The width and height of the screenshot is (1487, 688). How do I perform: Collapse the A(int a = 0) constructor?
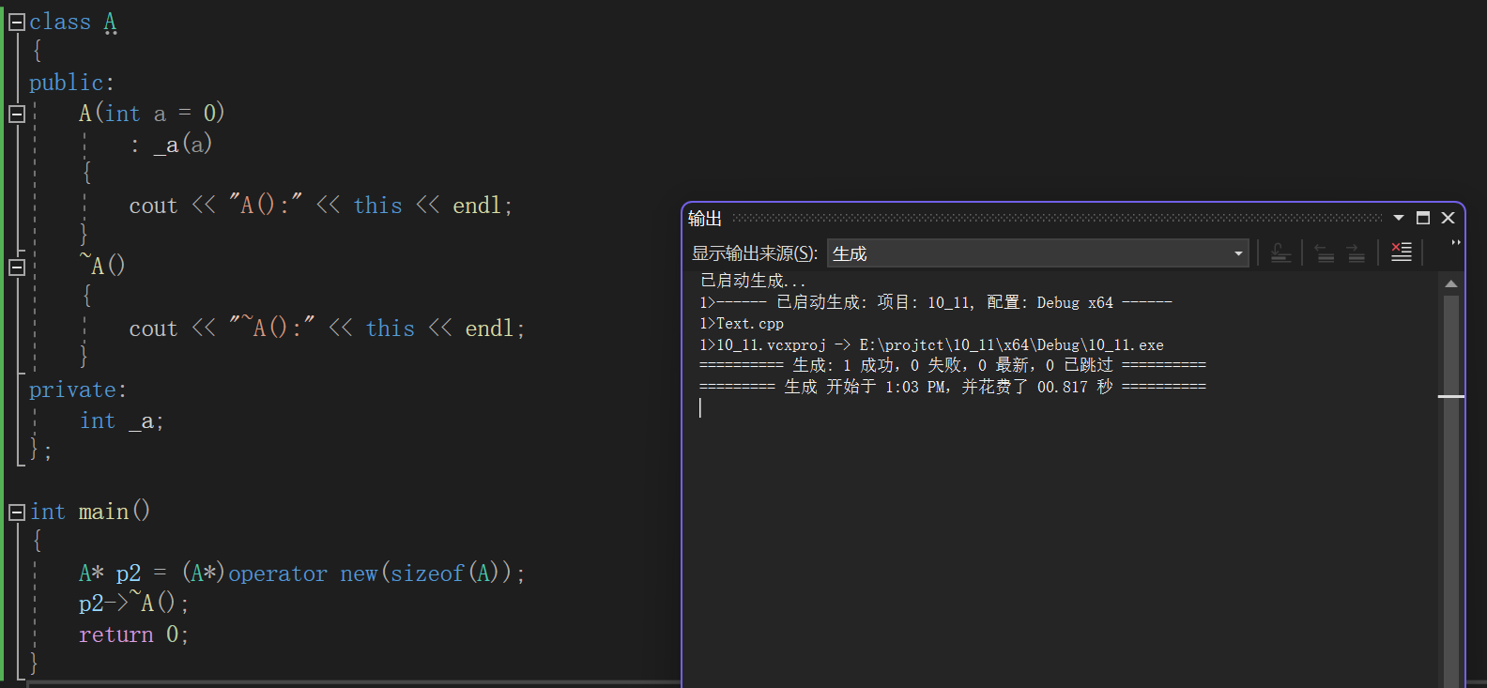pos(16,115)
